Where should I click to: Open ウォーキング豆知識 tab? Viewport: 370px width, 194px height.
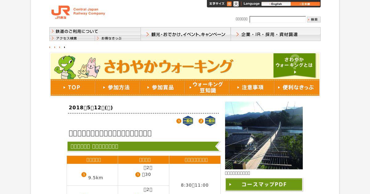click(x=207, y=87)
